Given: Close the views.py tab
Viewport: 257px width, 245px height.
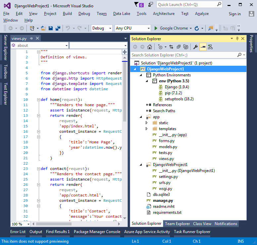Looking at the screenshot, I should pos(37,38).
